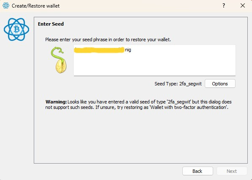Go Back to the previous wizard step
Viewport: 252px width, 180px height.
click(198, 171)
